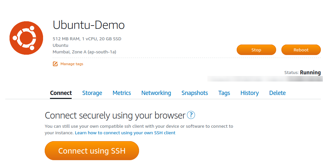The image size is (333, 168).
Task: Click the Mumbai, Zone A location text
Action: pos(84,52)
